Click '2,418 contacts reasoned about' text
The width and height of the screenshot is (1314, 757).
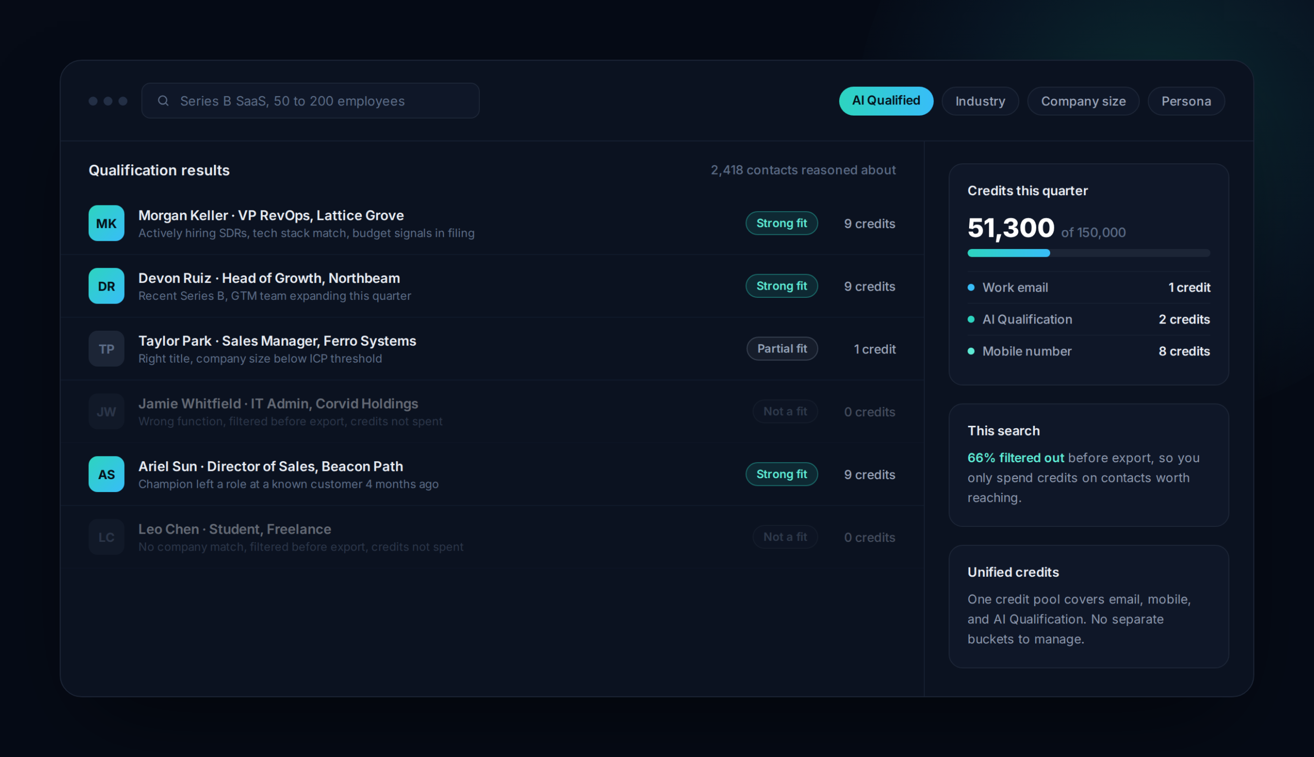click(x=803, y=170)
